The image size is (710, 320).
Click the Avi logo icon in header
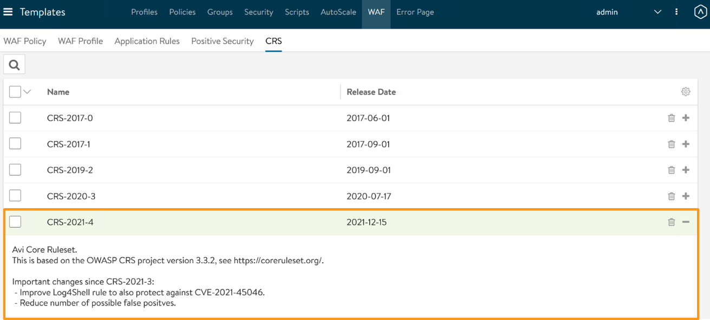tap(700, 12)
